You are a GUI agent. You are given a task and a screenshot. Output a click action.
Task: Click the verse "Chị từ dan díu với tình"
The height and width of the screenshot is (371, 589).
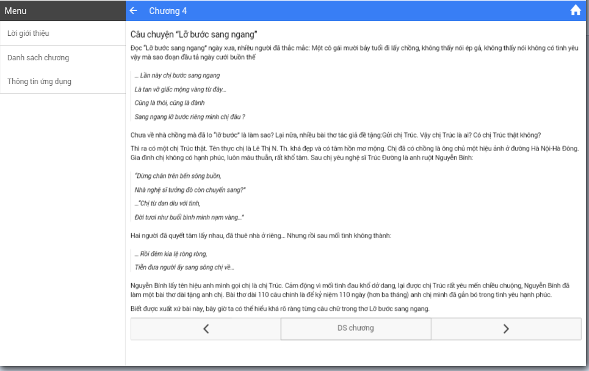click(167, 203)
